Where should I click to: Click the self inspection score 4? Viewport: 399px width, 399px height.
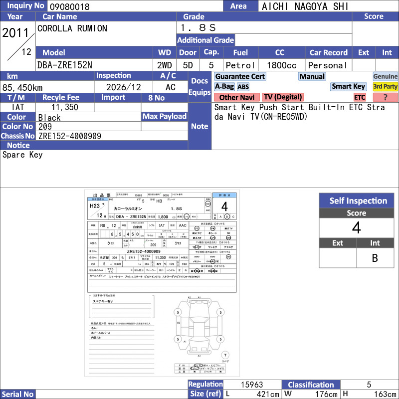tap(357, 228)
